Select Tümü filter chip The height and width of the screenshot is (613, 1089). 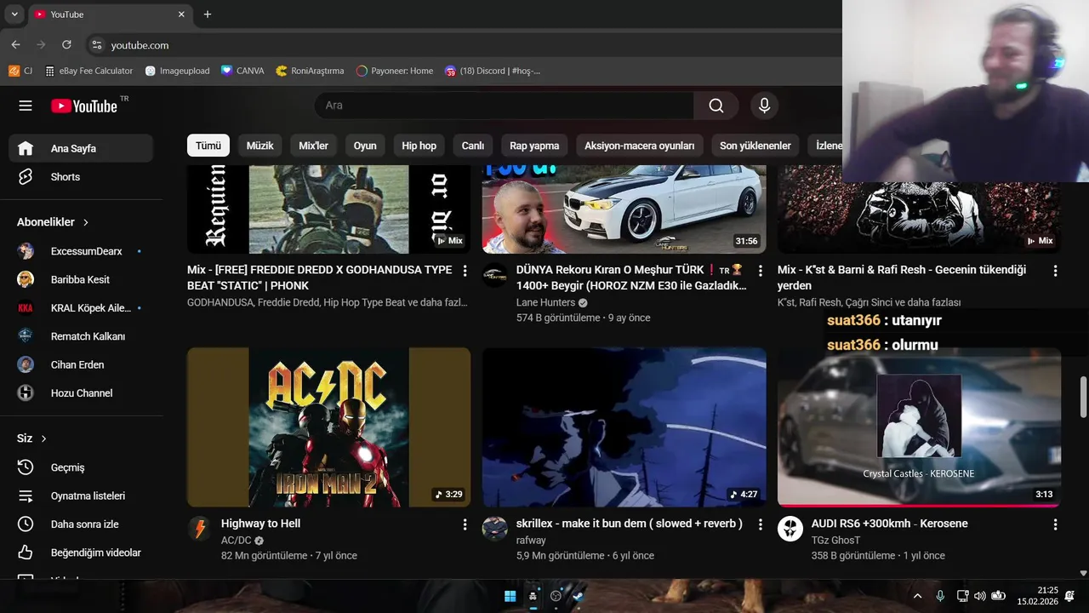pos(208,146)
